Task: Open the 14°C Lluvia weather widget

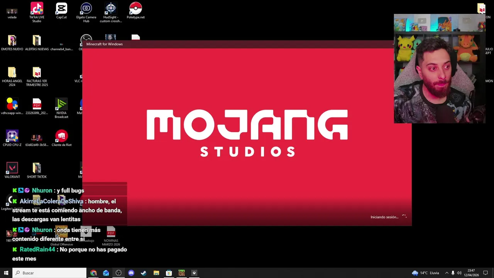Action: (x=425, y=273)
